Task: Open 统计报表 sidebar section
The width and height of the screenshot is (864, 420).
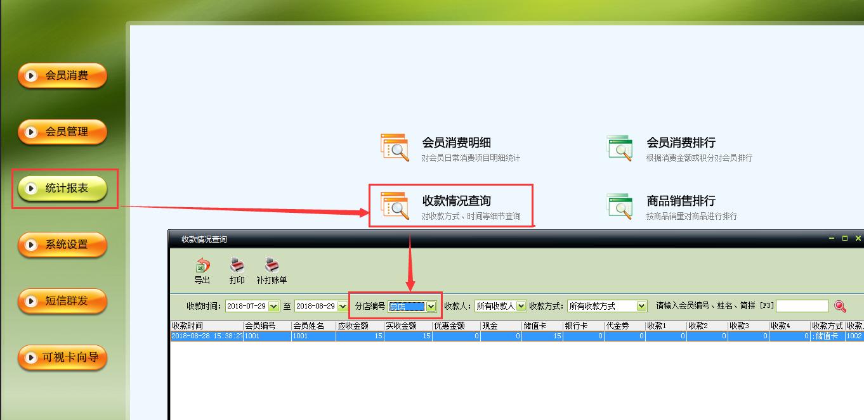Action: [x=62, y=189]
